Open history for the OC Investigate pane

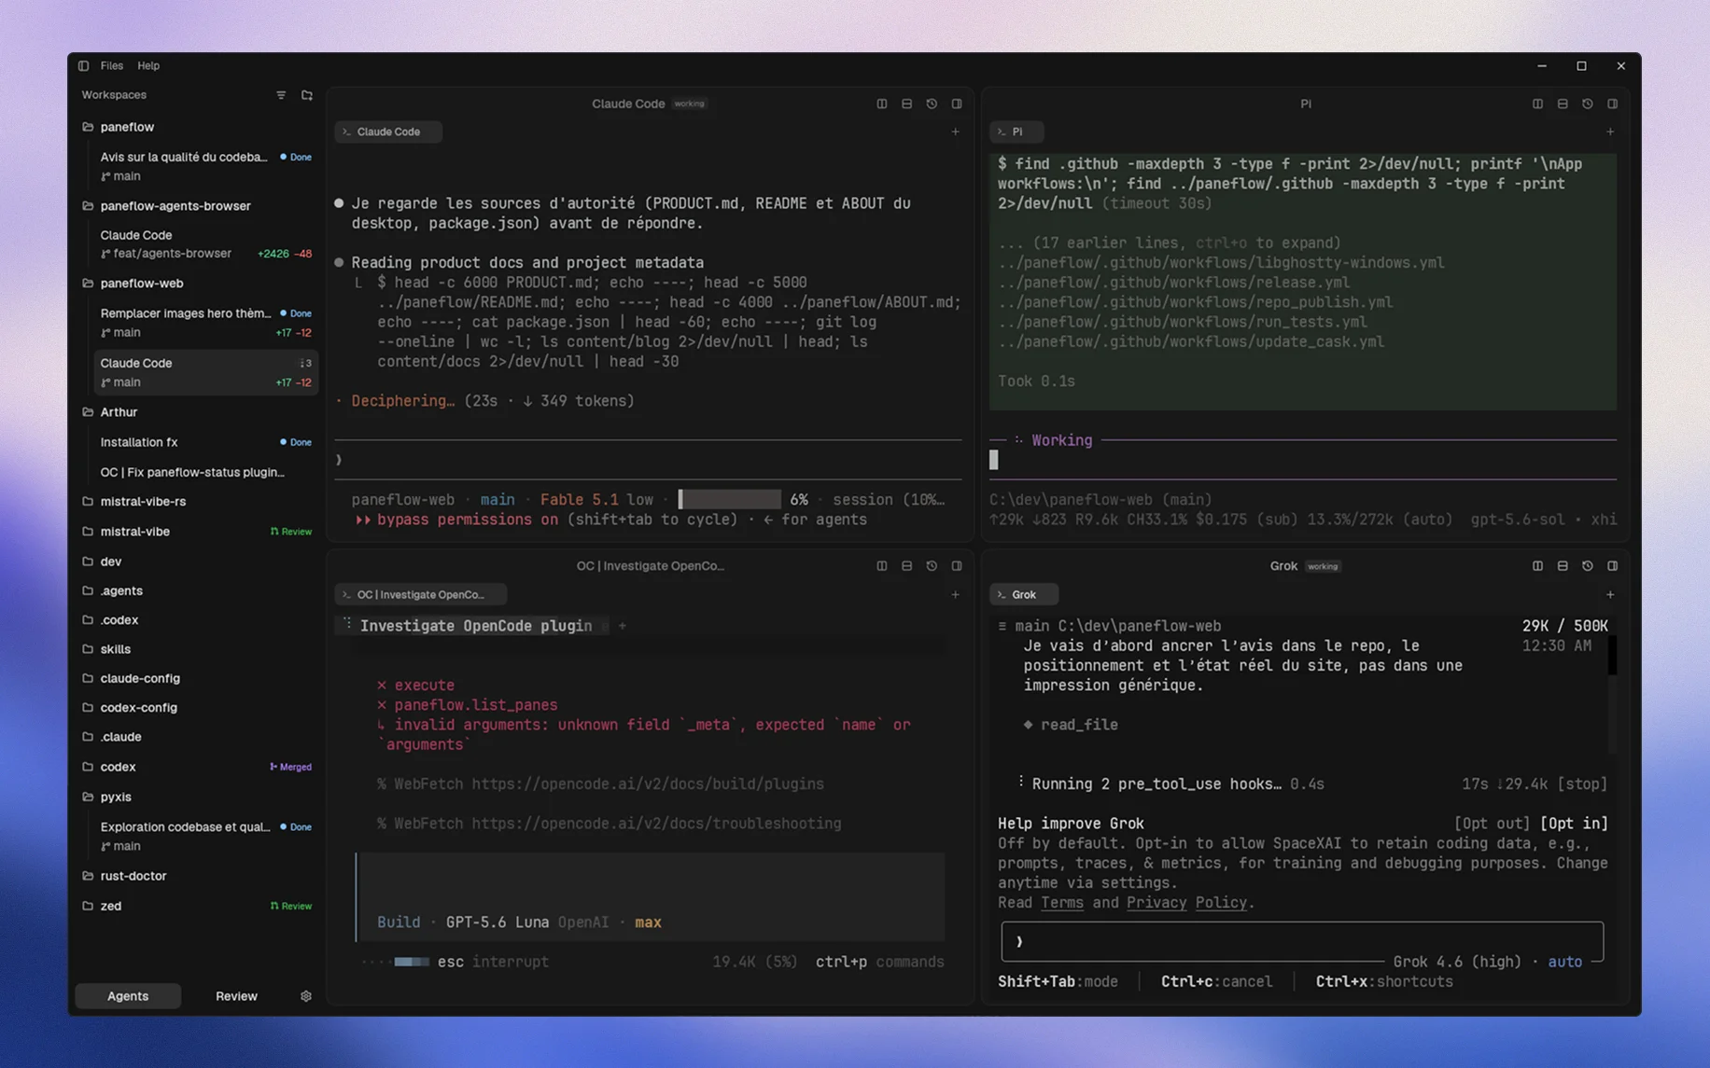click(932, 566)
